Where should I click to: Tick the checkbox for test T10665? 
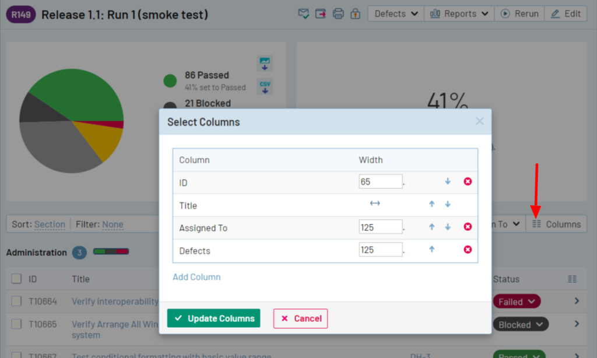[17, 324]
